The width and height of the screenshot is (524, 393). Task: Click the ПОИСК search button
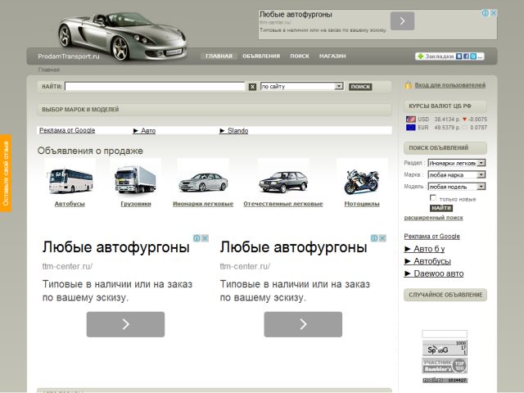pos(360,87)
